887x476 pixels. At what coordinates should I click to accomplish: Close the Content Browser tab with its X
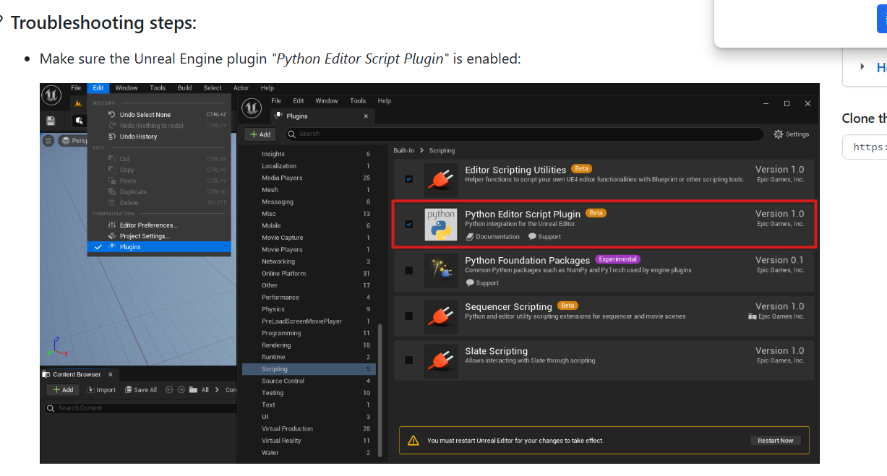pyautogui.click(x=111, y=374)
